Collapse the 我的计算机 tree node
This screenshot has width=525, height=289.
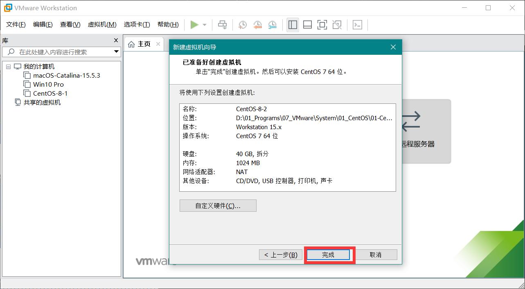click(8, 67)
